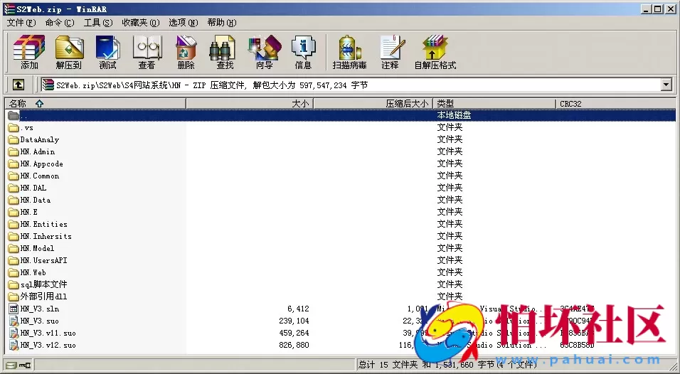
Task: Click the 本地磁盘 type cell
Action: [454, 115]
